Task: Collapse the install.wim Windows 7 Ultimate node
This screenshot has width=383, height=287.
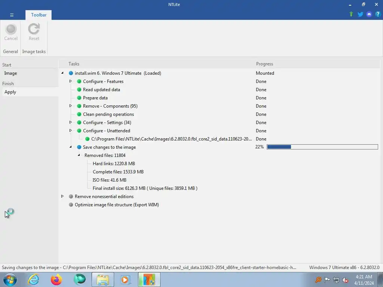Action: [62, 73]
